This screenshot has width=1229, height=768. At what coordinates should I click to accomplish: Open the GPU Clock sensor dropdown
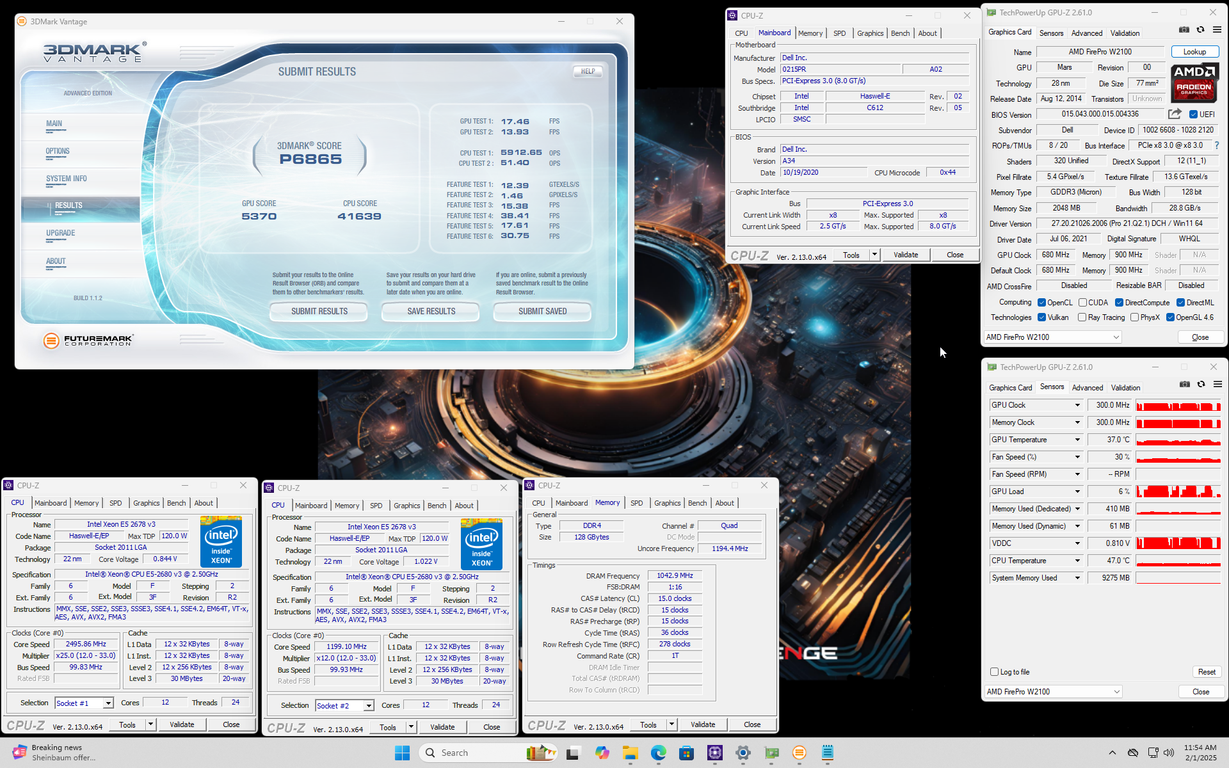[x=1077, y=405]
